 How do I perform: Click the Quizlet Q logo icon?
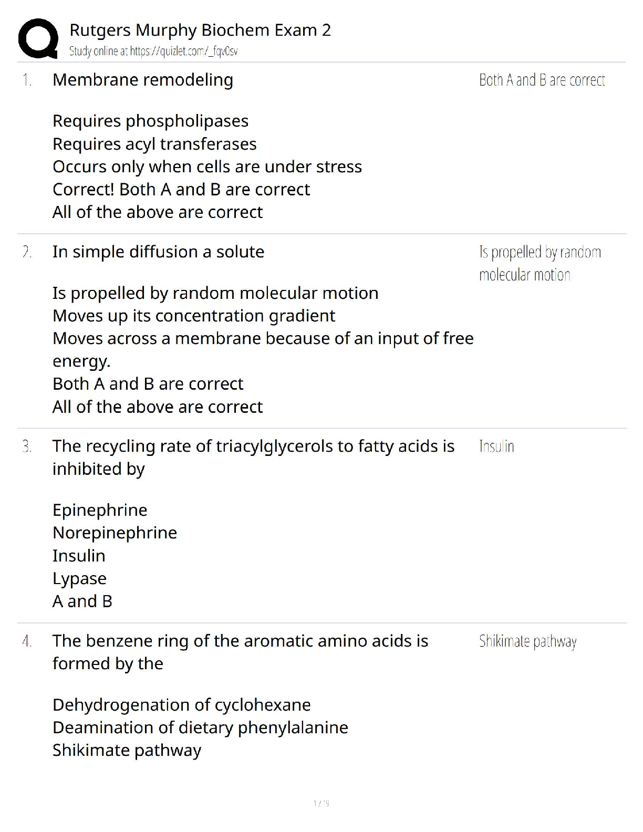pyautogui.click(x=38, y=38)
